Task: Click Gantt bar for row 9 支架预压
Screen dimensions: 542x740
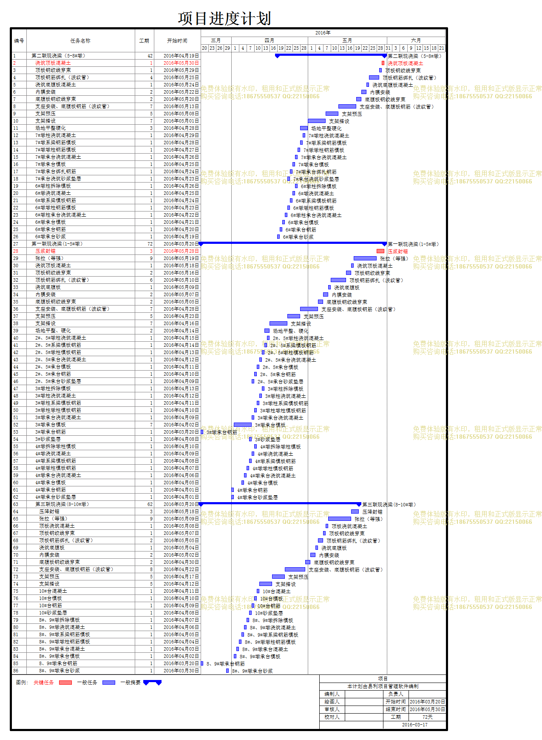Action: (x=332, y=114)
